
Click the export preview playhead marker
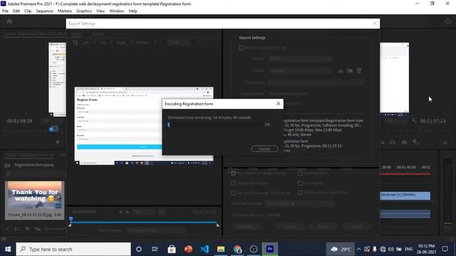click(71, 219)
